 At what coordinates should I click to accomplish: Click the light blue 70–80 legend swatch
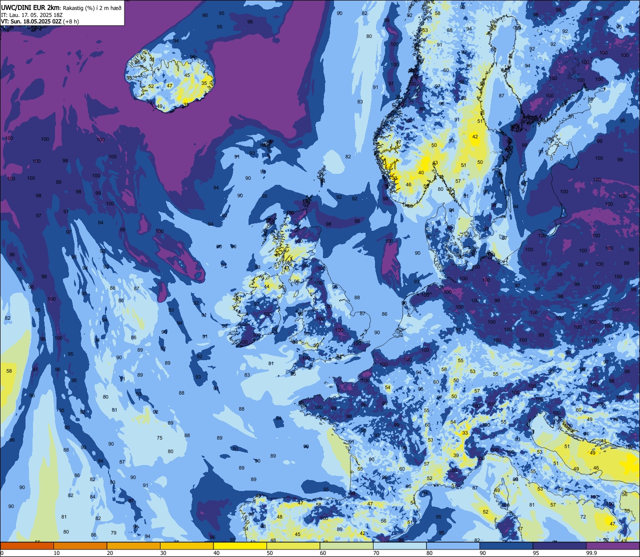399,546
